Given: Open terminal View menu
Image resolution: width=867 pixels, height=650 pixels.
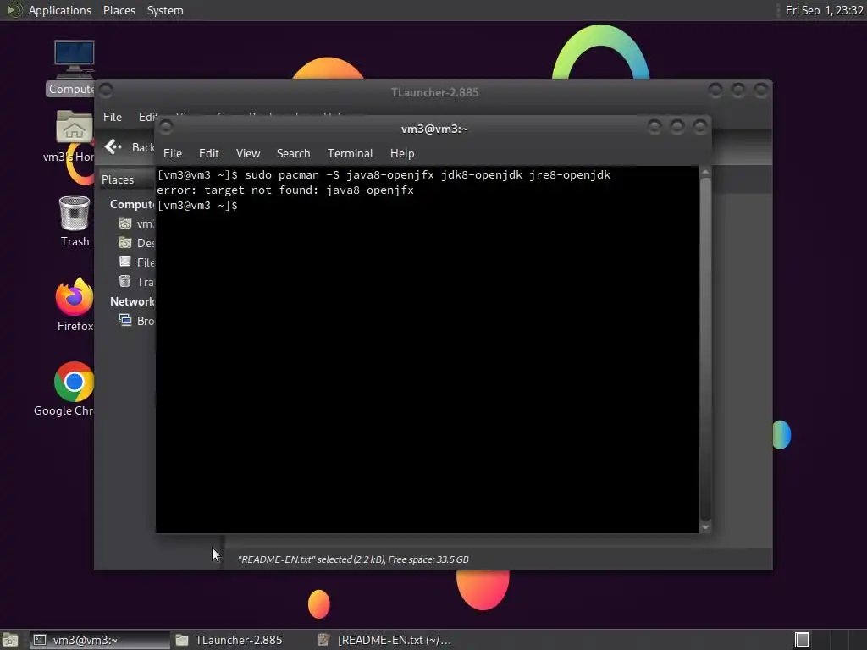Looking at the screenshot, I should (248, 154).
